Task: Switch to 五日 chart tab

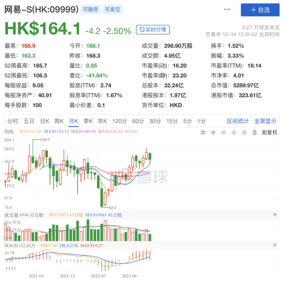Action: click(29, 121)
